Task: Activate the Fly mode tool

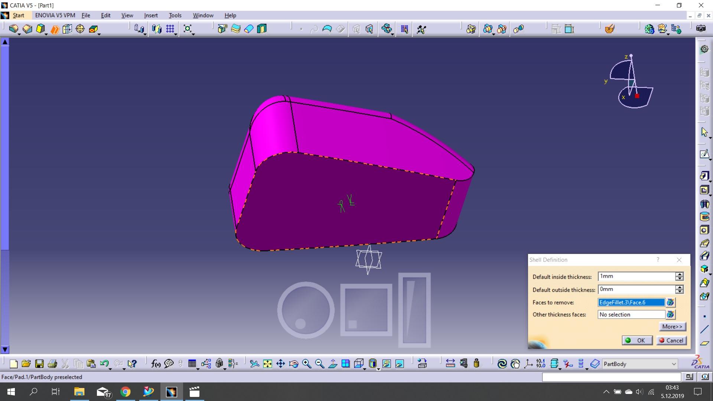Action: click(x=254, y=364)
